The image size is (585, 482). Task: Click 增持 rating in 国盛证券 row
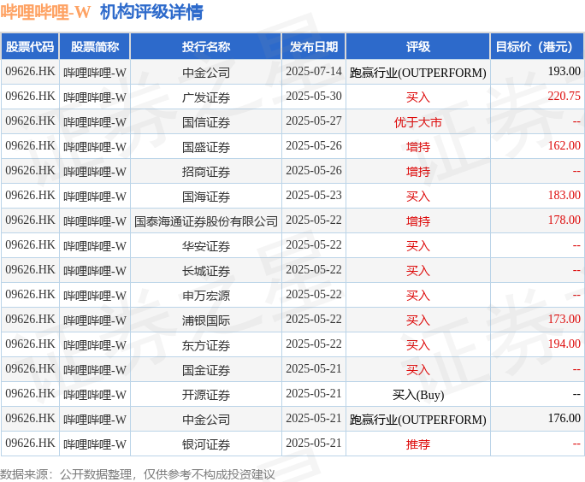tap(418, 147)
